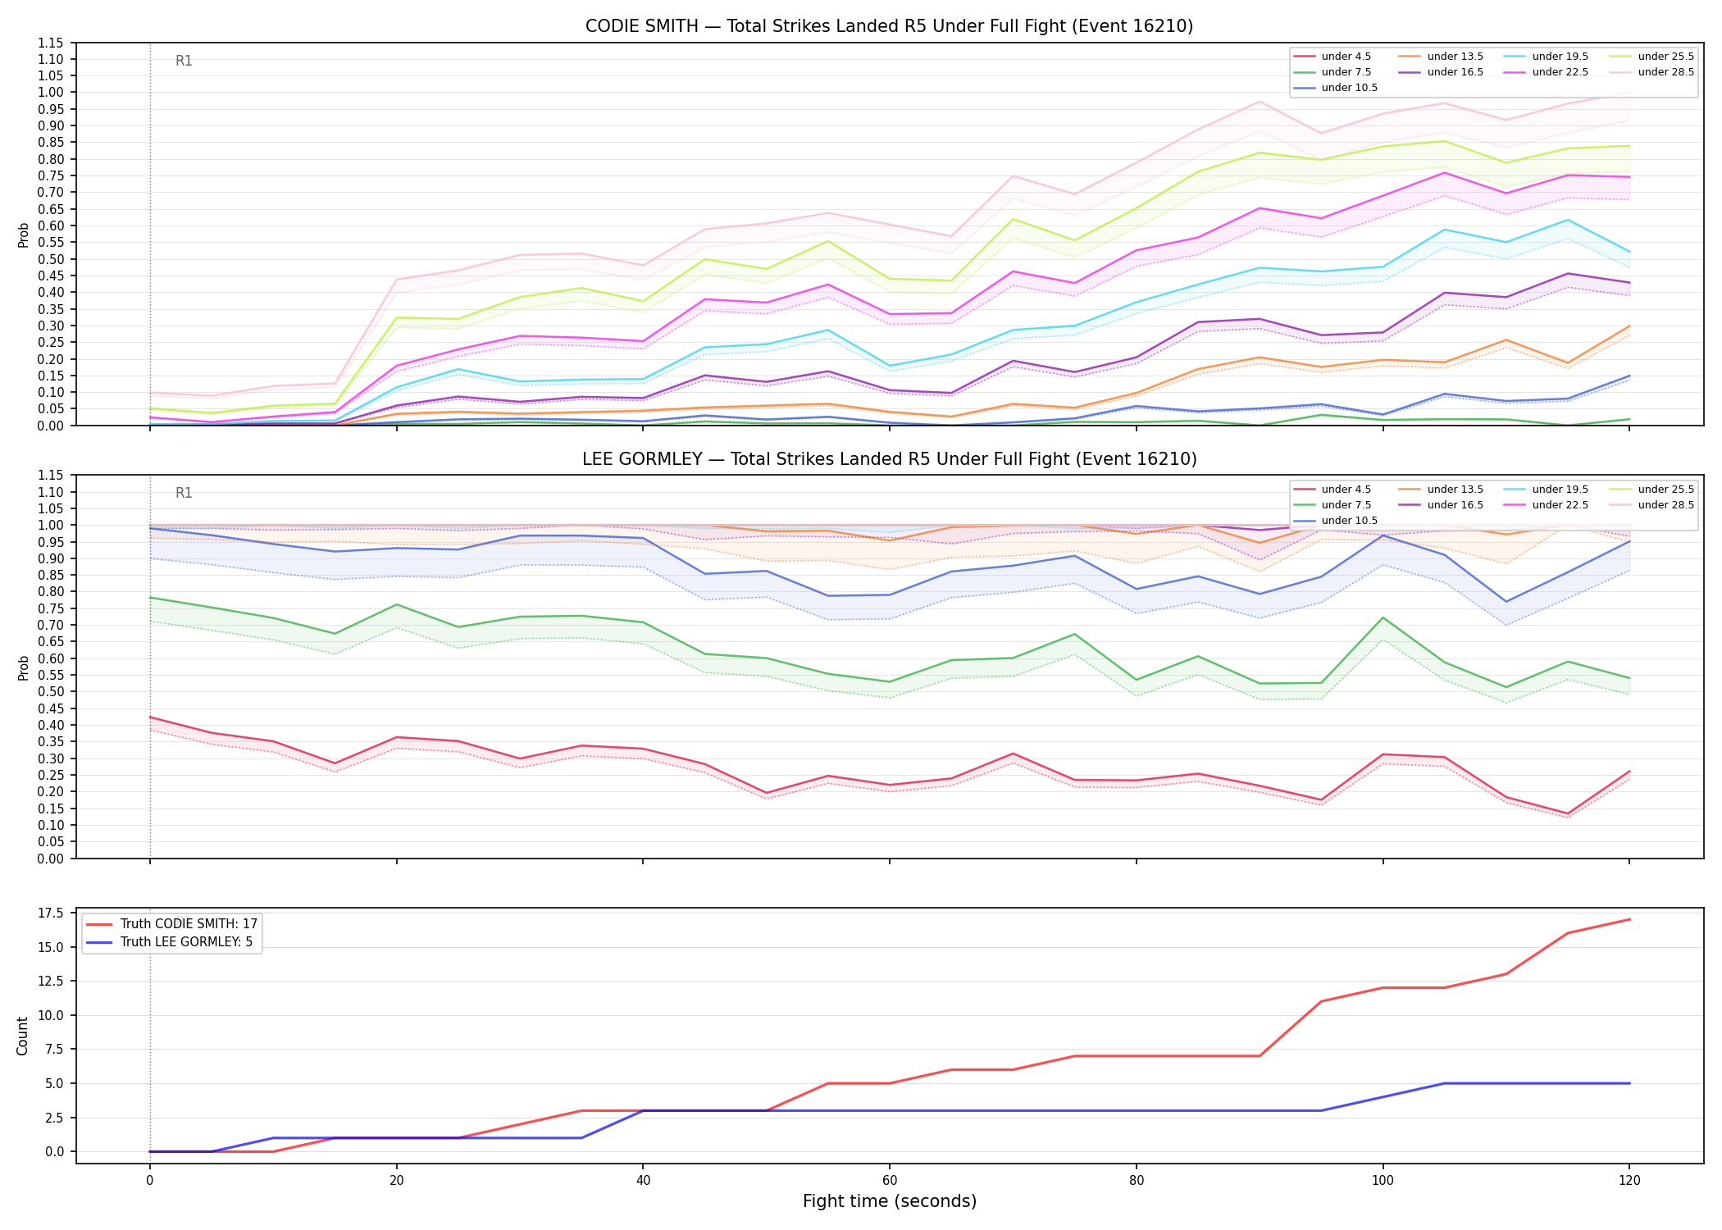This screenshot has width=1722, height=1230.
Task: Click 'under 25.5' in the Codie Smith legend
Action: pos(1665,57)
